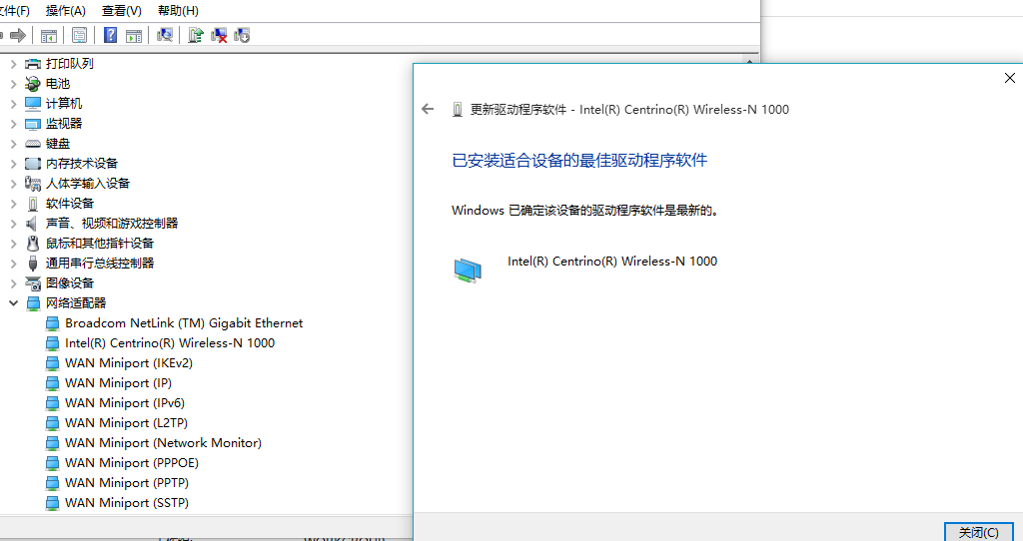Click the back arrow in the driver update dialog
The width and height of the screenshot is (1023, 541).
[x=428, y=109]
